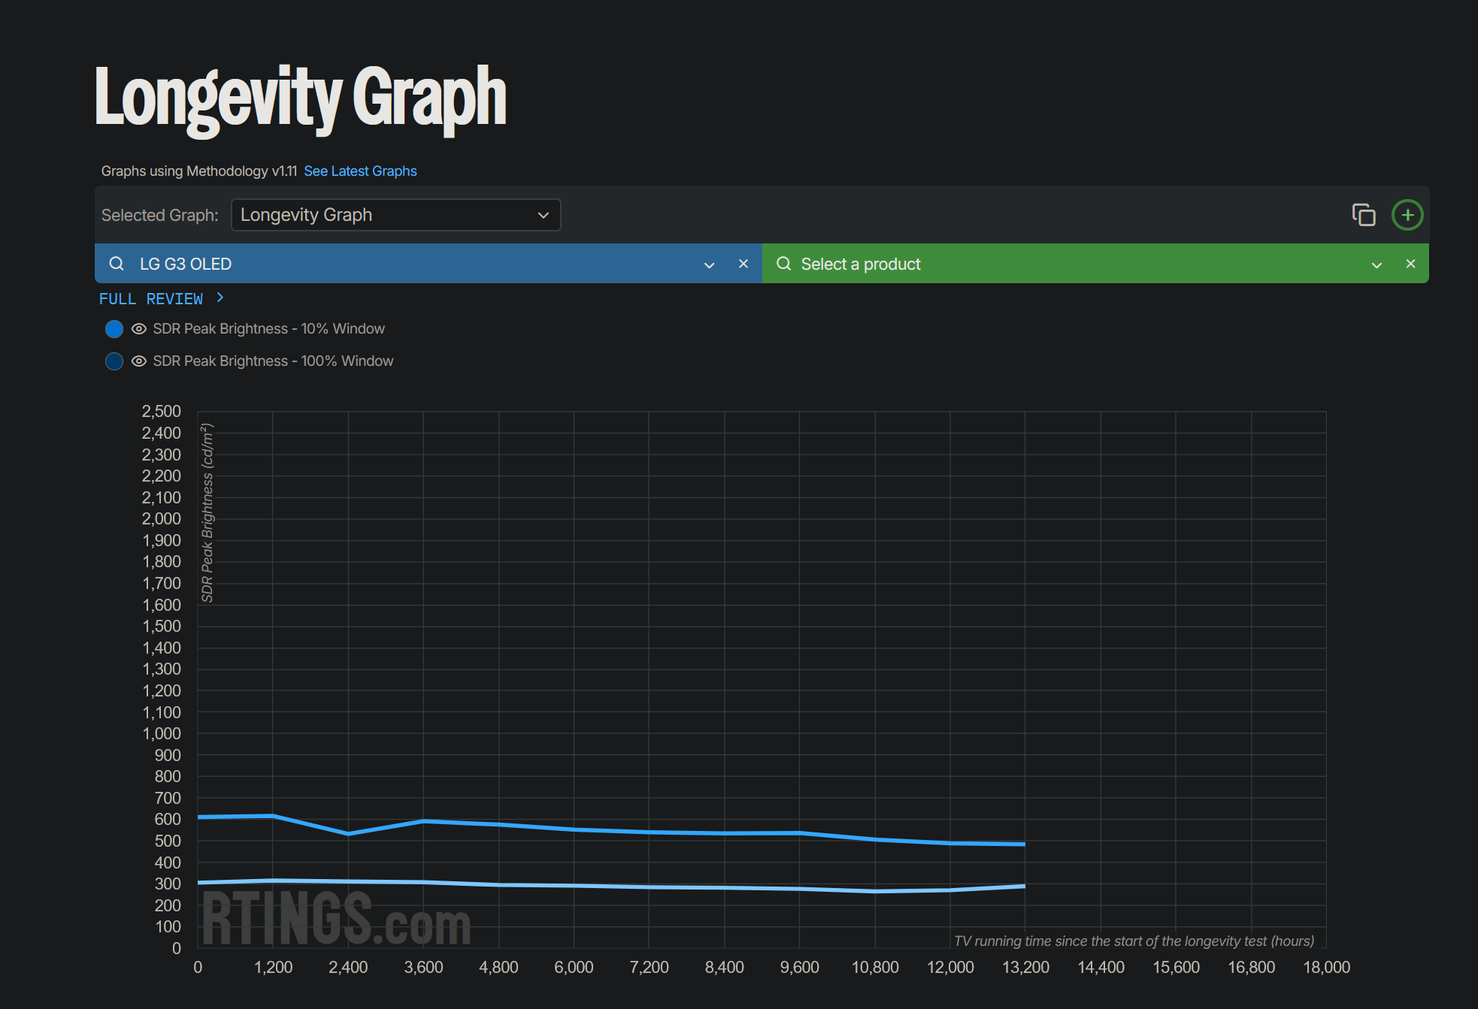This screenshot has width=1478, height=1009.
Task: Expand the LG G3 OLED product dropdown chevron
Action: pos(710,264)
